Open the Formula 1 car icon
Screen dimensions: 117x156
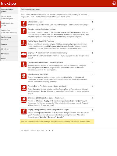[24, 55]
